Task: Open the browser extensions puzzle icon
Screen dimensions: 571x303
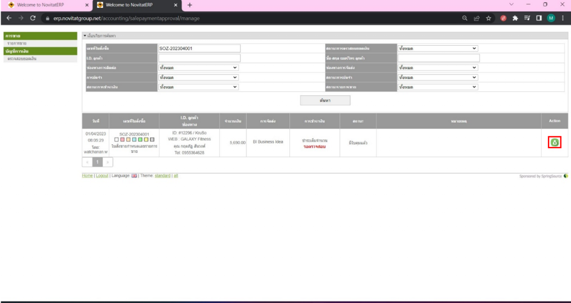Action: 515,18
